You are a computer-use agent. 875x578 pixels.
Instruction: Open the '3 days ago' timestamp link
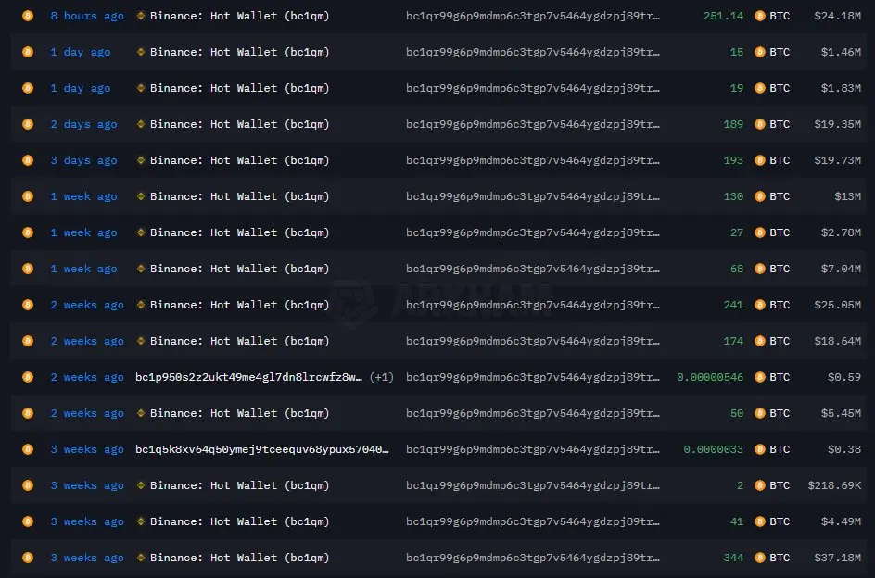(x=83, y=160)
